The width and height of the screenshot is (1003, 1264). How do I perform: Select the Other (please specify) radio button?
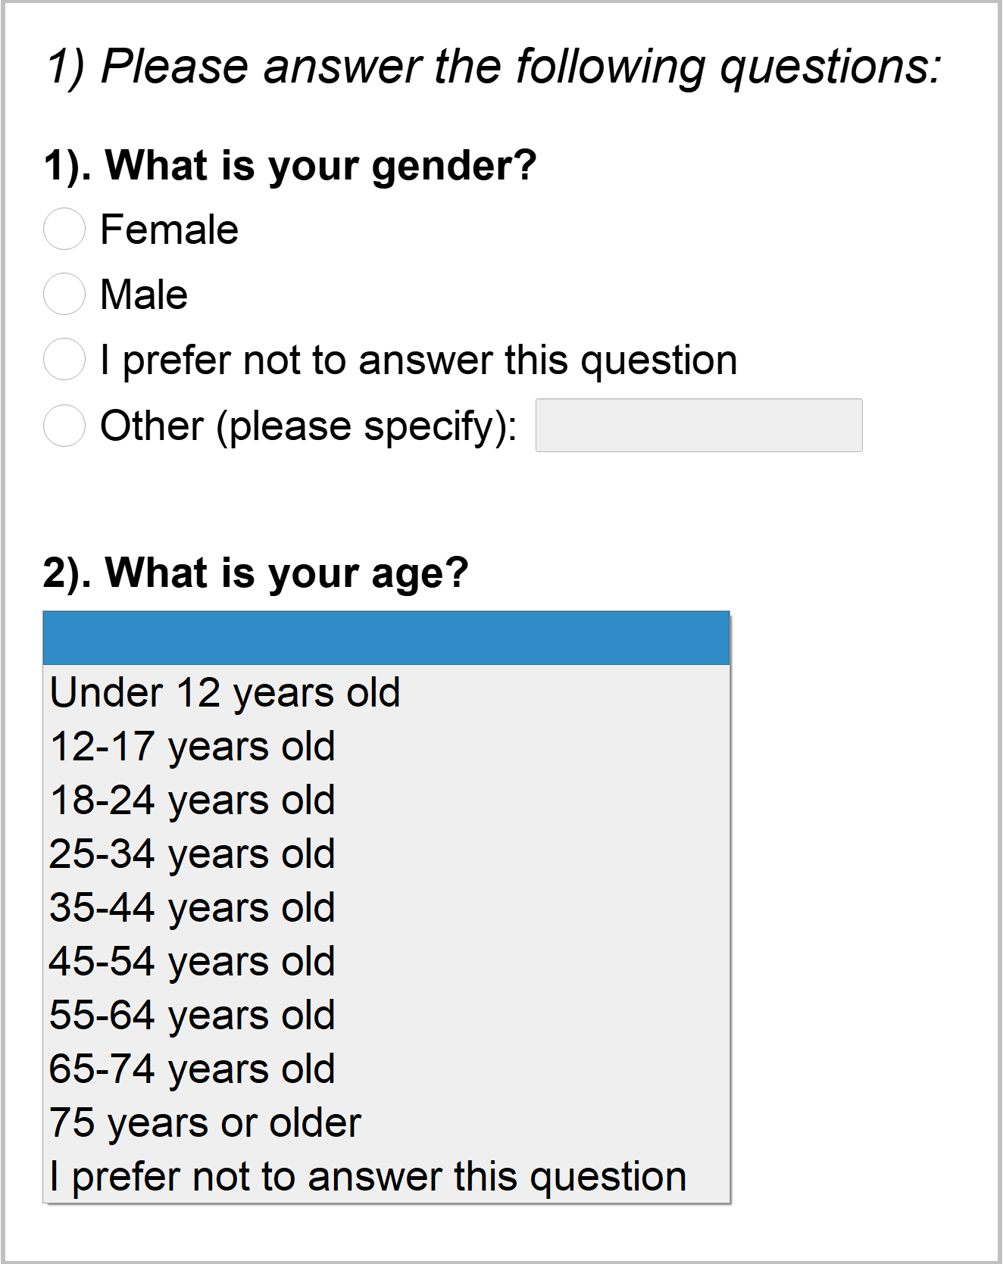pyautogui.click(x=64, y=425)
